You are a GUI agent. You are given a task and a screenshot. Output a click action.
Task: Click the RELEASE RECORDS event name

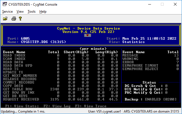[x=20, y=79]
